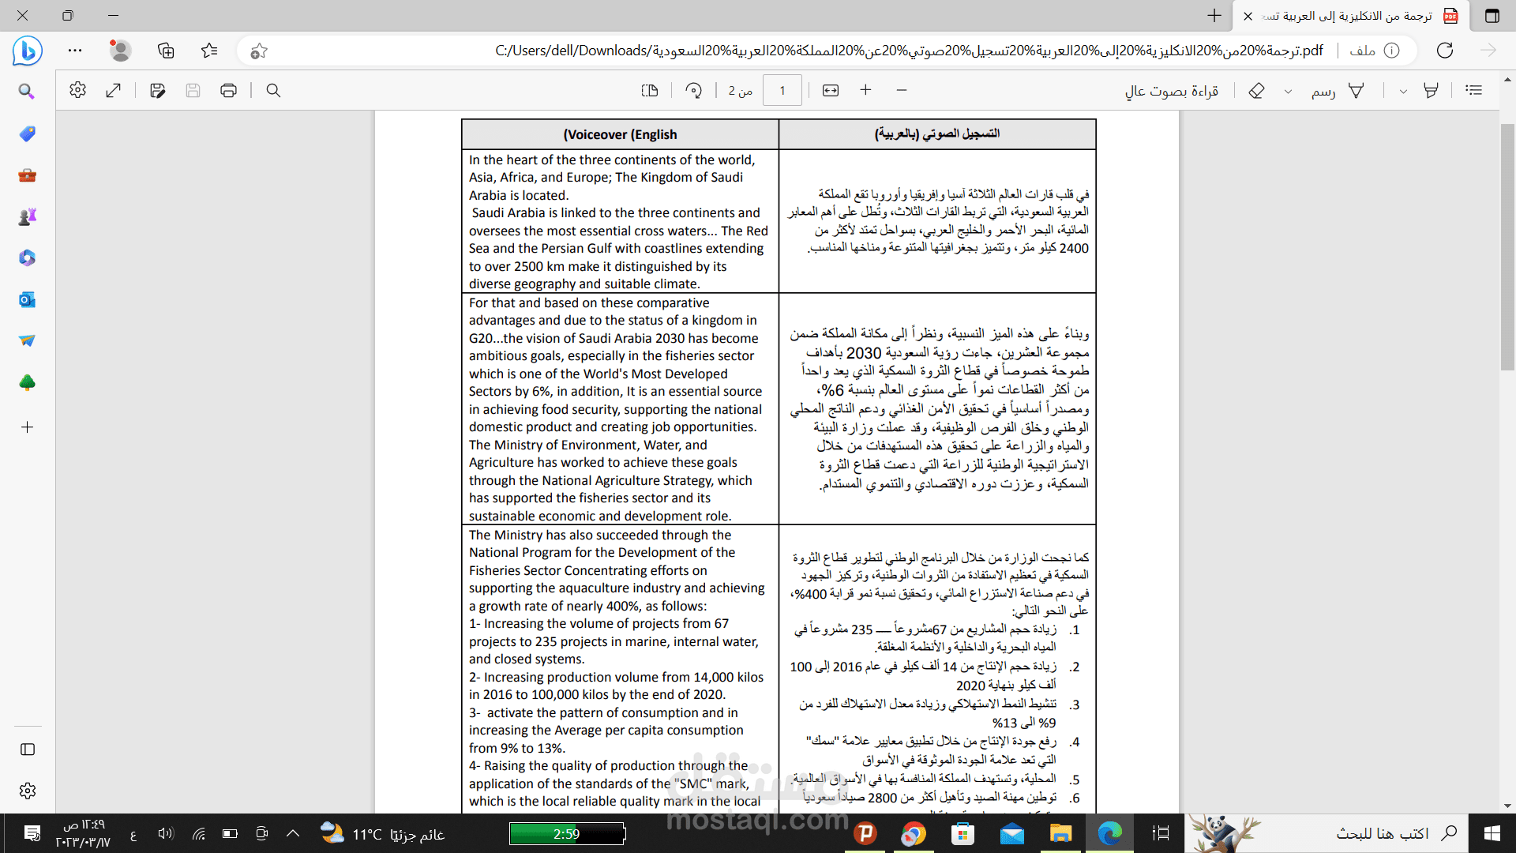Open the Windows Start menu

tap(1492, 833)
